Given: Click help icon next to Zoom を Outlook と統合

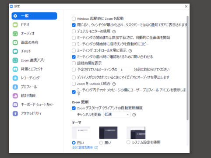Looking at the screenshot, I should [x=114, y=84].
